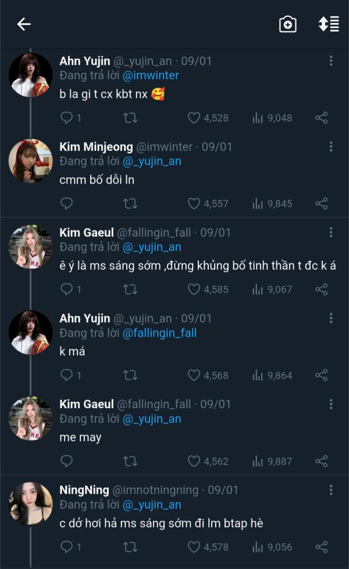This screenshot has height=569, width=349.
Task: Open Kim Gaeul's profile name on "me may"
Action: click(x=87, y=404)
